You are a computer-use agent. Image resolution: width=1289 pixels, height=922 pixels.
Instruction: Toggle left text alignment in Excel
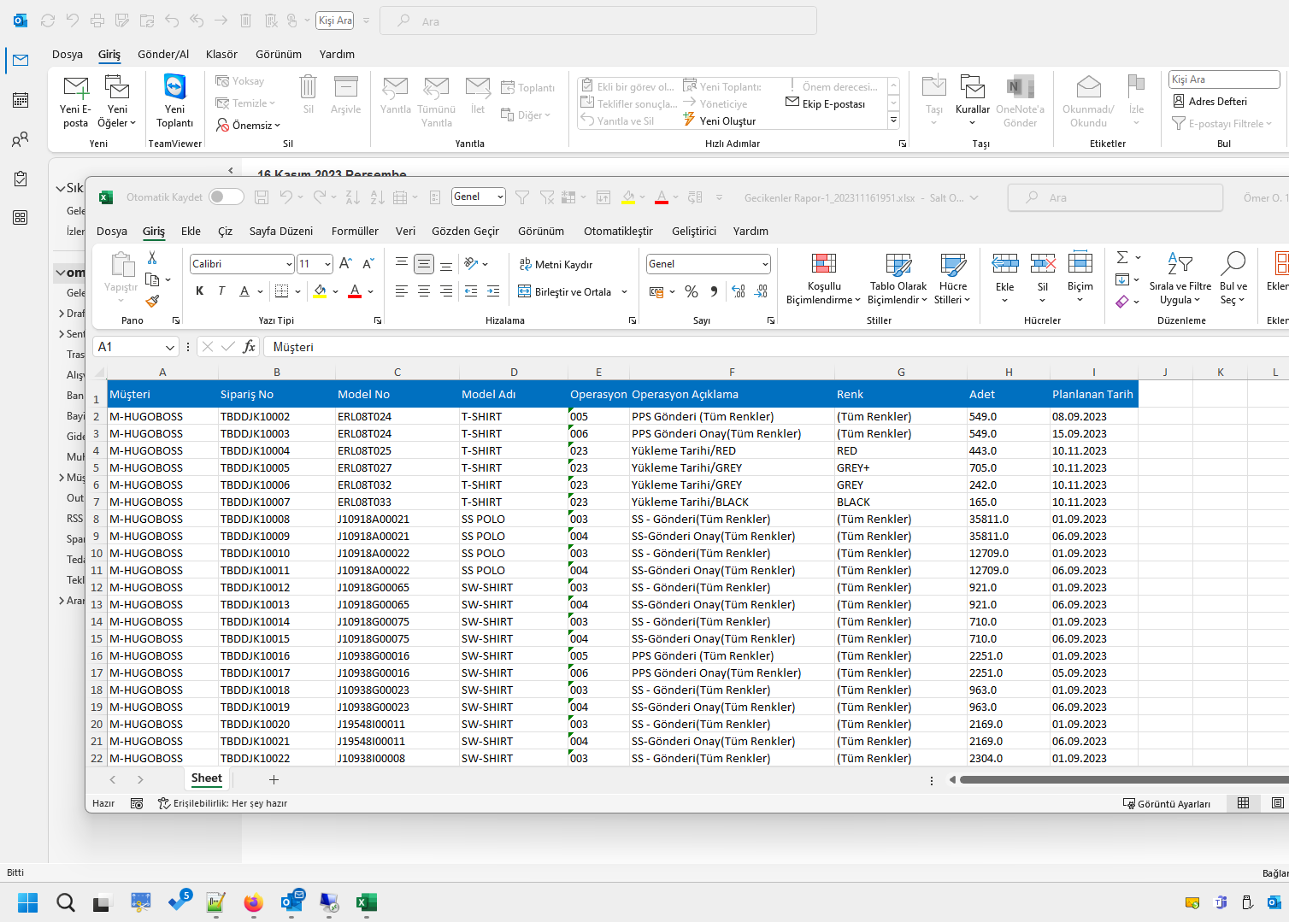pos(401,291)
